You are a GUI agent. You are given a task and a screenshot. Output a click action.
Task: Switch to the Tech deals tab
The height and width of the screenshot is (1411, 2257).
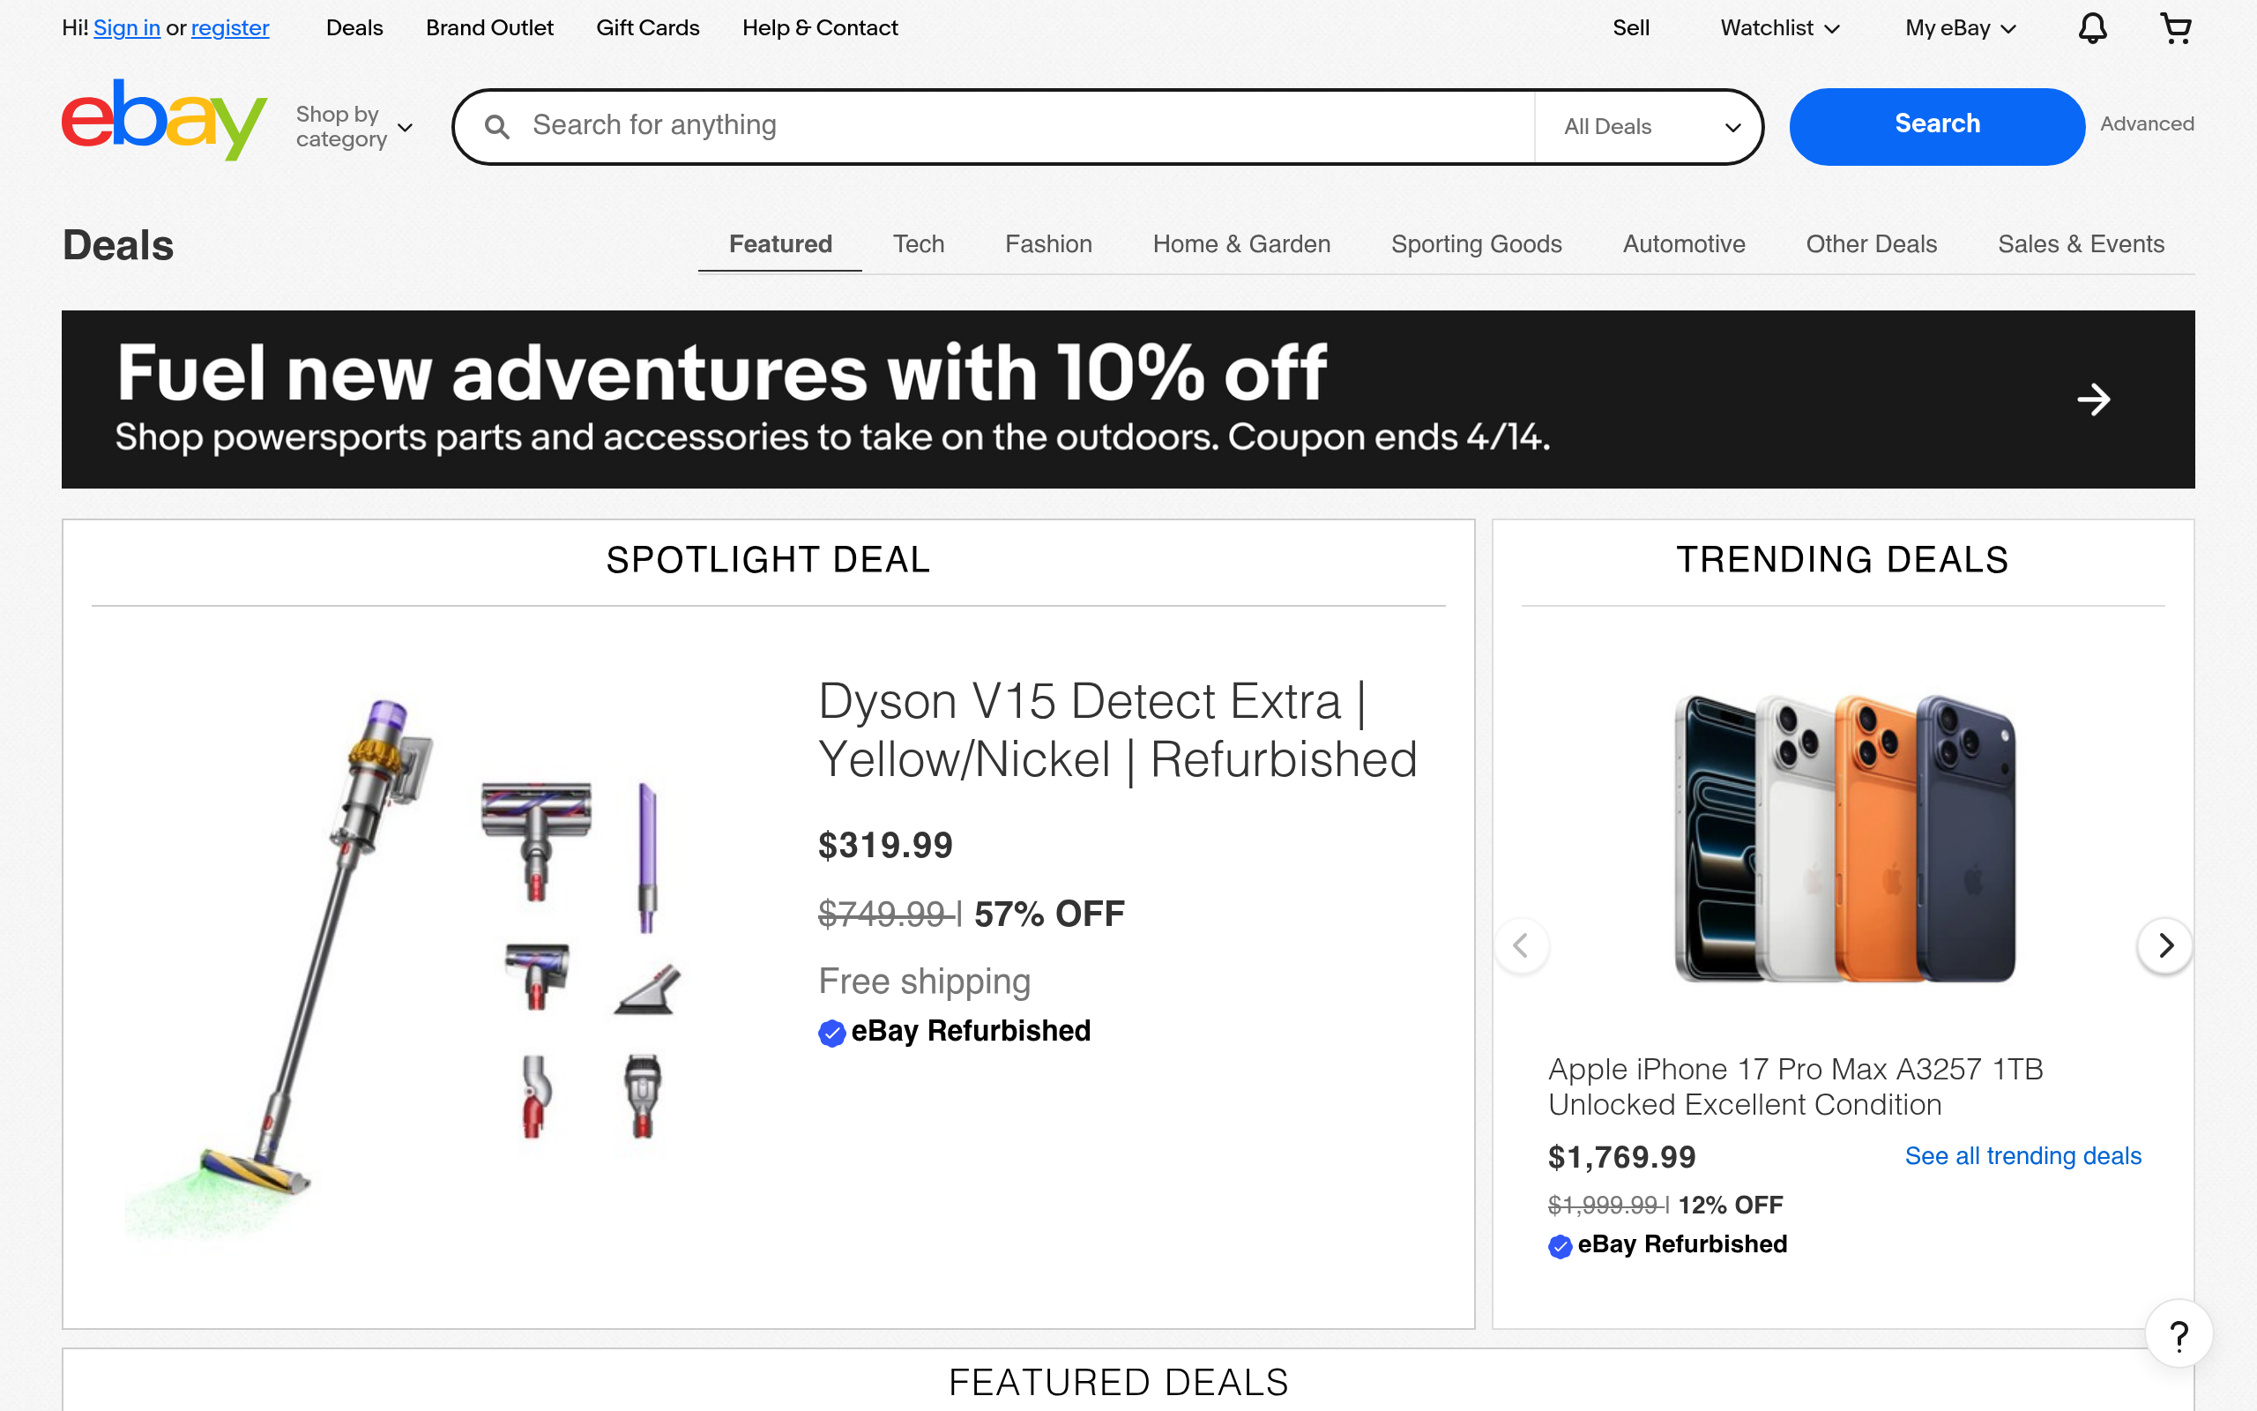tap(918, 244)
